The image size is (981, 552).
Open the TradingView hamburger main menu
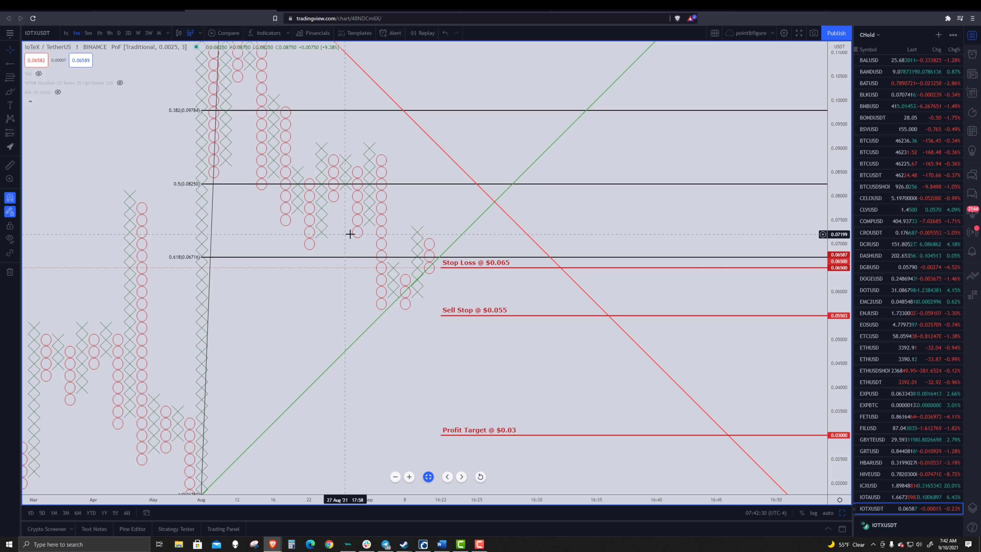click(x=10, y=33)
